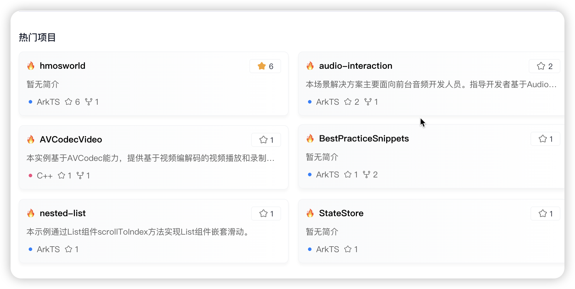Open the nested-list project title

tap(63, 213)
